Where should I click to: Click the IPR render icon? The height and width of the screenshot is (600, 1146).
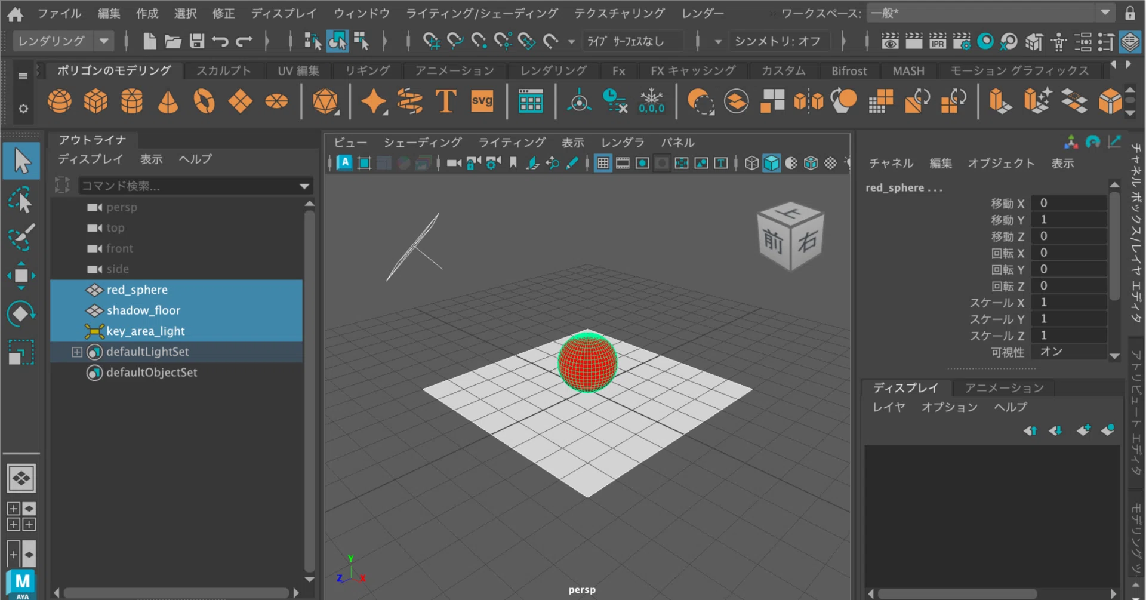[938, 41]
